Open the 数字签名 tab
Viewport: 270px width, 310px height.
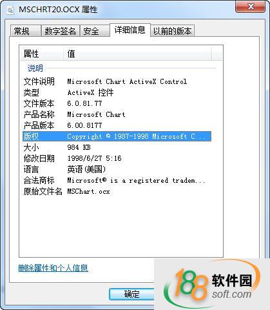tap(61, 31)
